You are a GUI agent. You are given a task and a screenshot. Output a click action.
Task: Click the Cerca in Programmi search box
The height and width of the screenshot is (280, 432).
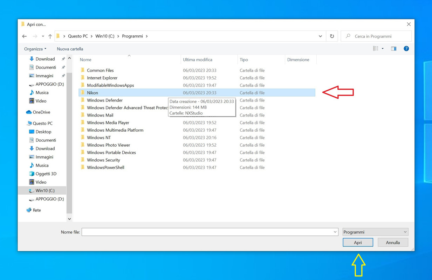tap(376, 36)
